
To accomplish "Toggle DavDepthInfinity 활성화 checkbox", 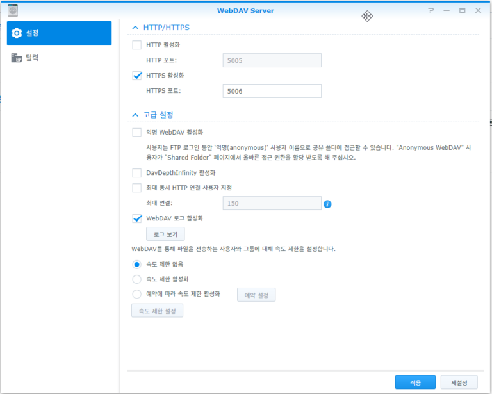I will [136, 173].
